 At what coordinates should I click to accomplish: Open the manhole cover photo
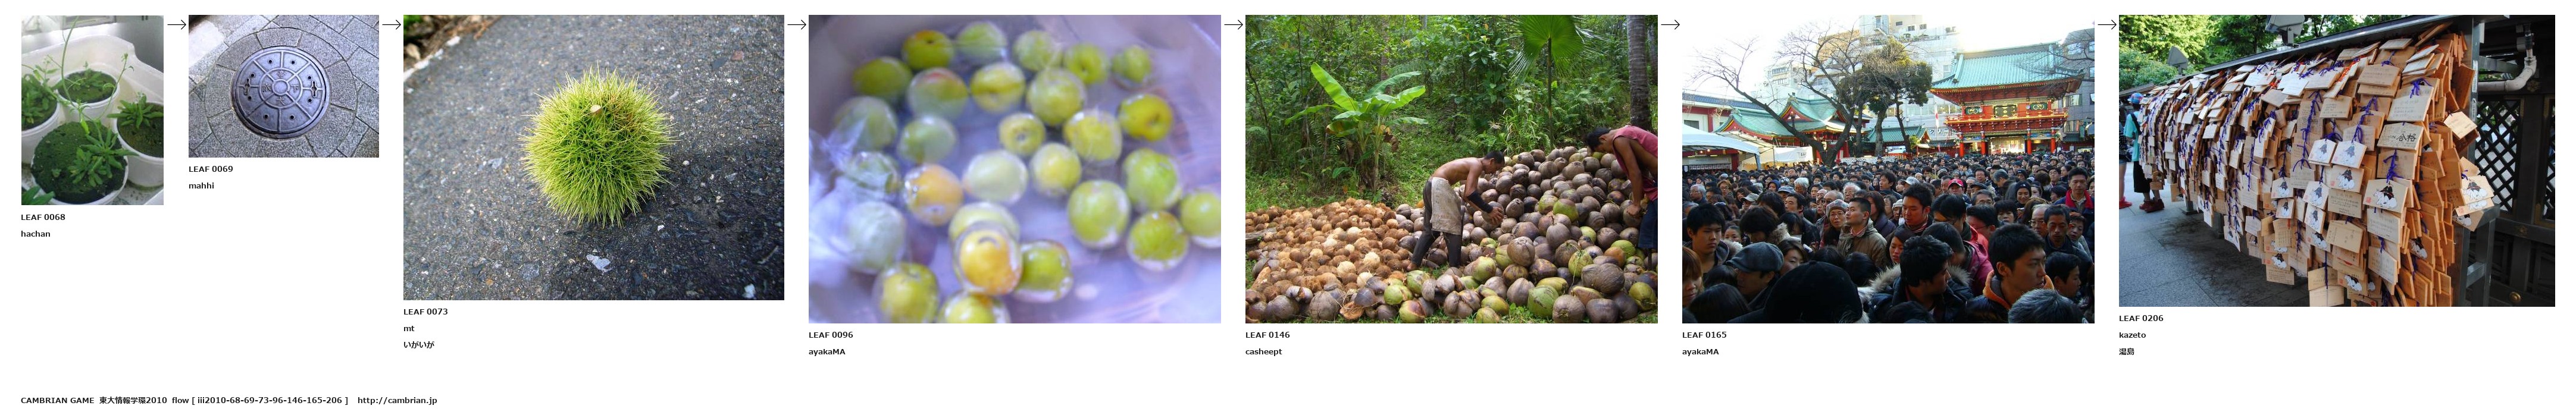[284, 86]
